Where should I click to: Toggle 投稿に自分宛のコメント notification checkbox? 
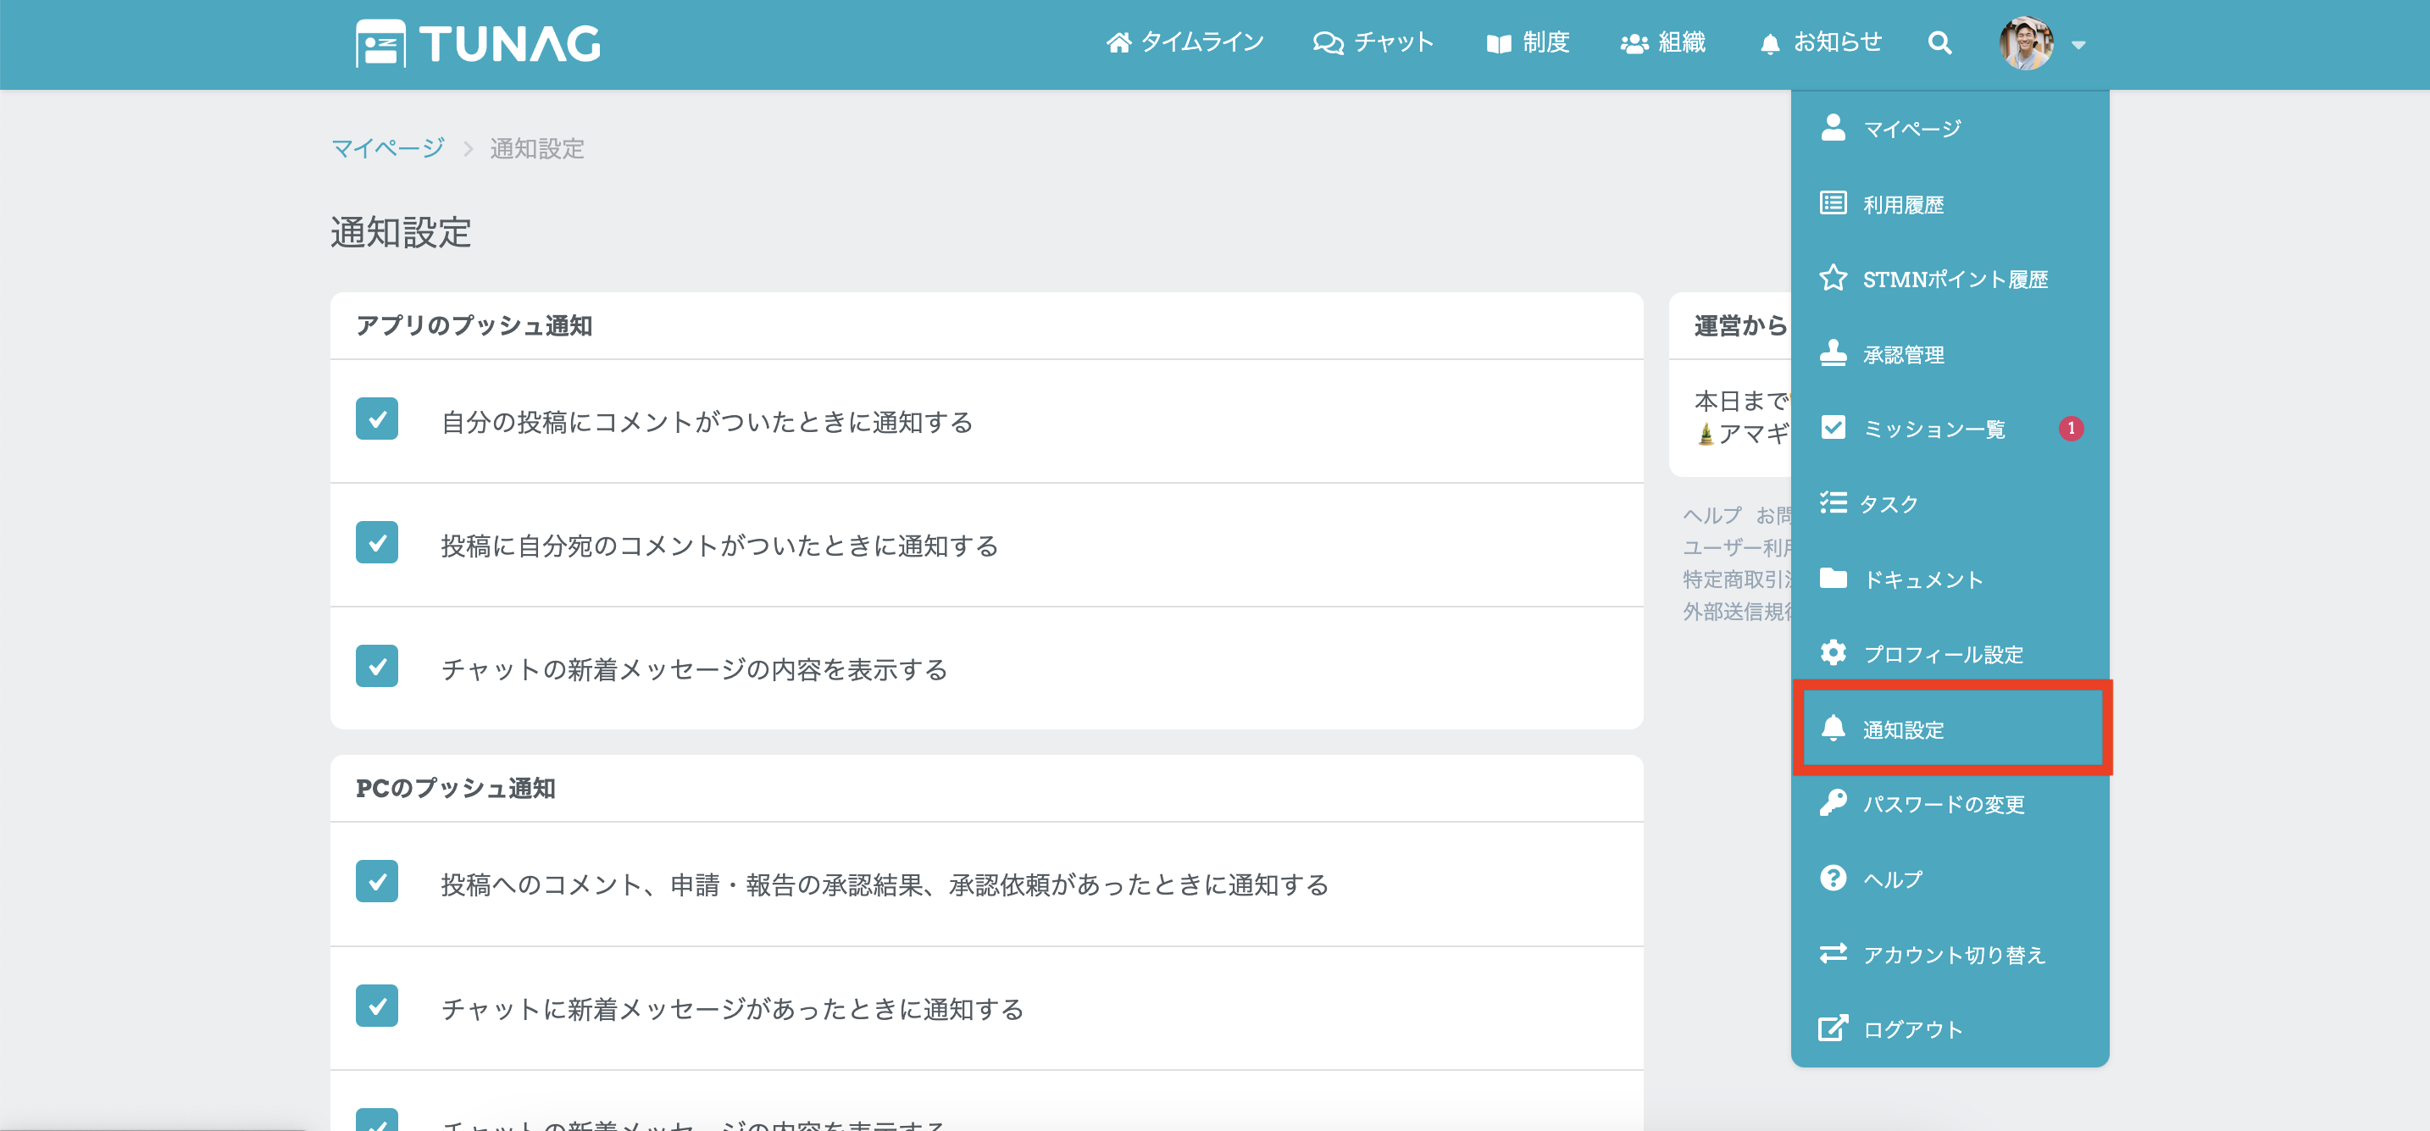tap(376, 542)
